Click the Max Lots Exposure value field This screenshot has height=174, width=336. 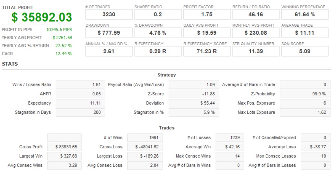pos(305,112)
